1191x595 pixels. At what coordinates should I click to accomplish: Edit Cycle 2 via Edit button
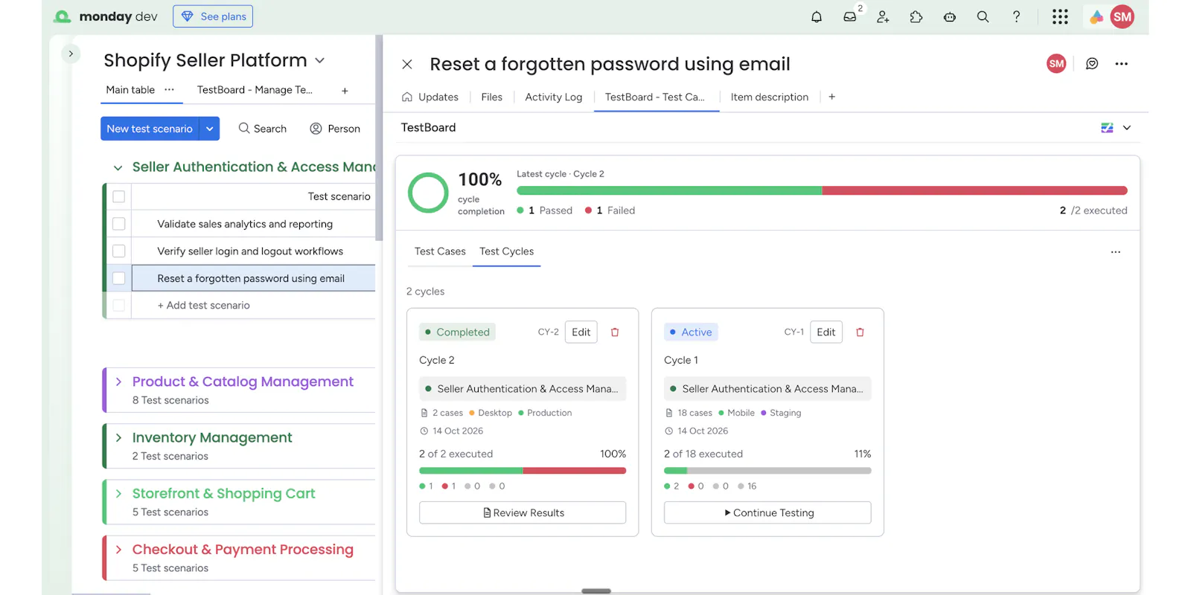click(x=581, y=332)
